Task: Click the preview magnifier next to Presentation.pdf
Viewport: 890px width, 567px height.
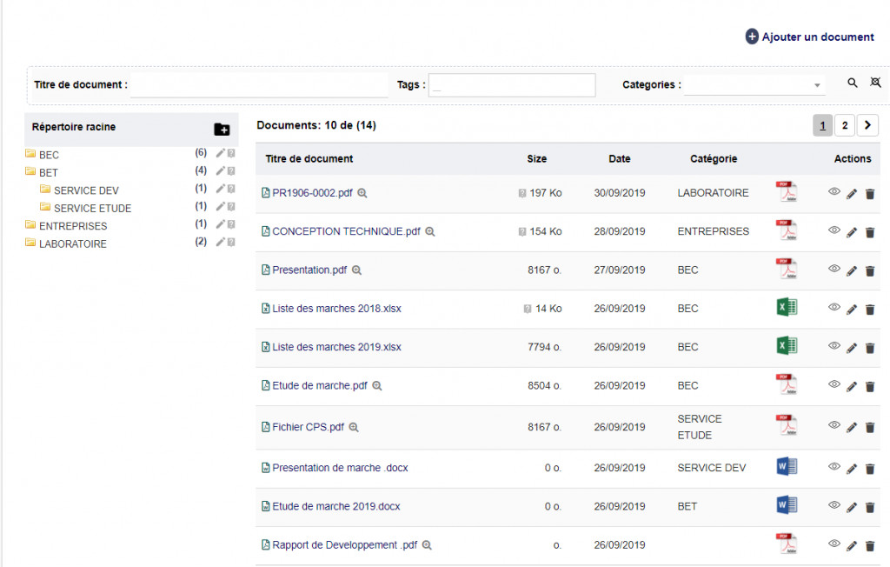Action: tap(356, 270)
